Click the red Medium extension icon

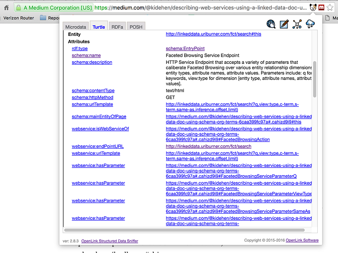click(x=321, y=8)
